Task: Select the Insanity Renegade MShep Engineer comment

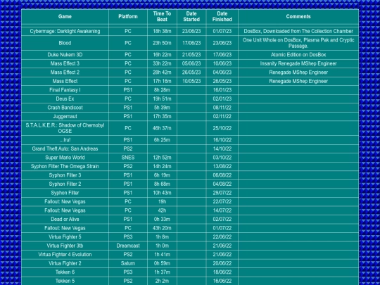Action: [298, 63]
